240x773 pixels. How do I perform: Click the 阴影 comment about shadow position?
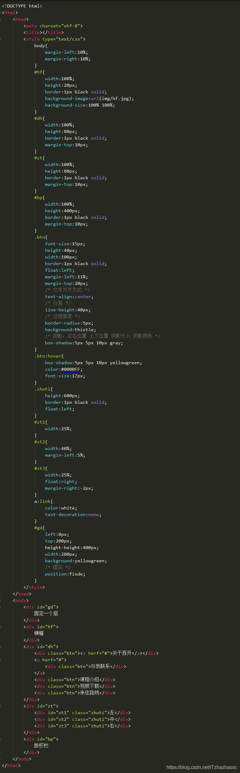103,336
